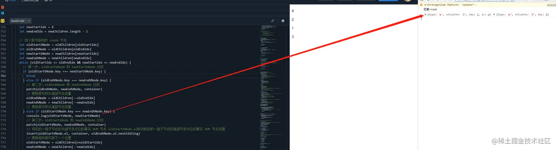Screen dimensions: 556x150
Task: Expand logged object with children '1'
Action: 425,15
